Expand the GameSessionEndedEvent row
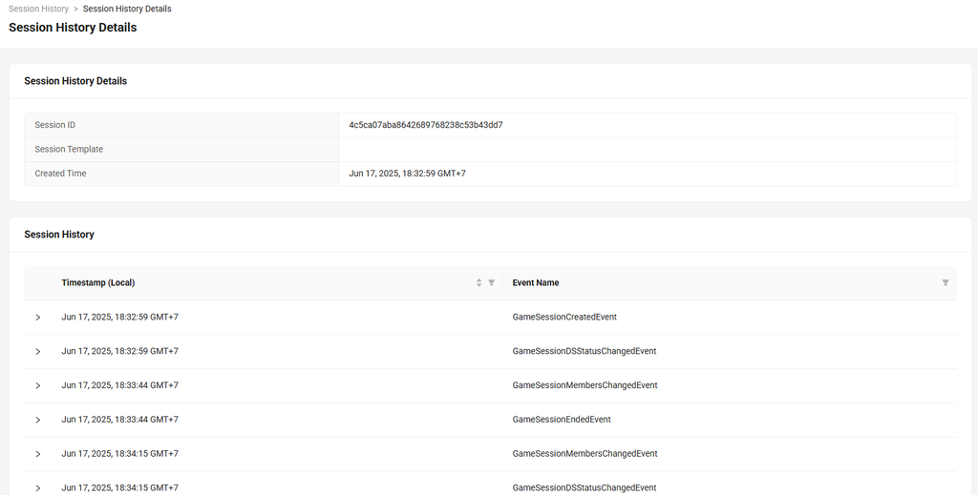Image resolution: width=978 pixels, height=495 pixels. pyautogui.click(x=38, y=421)
